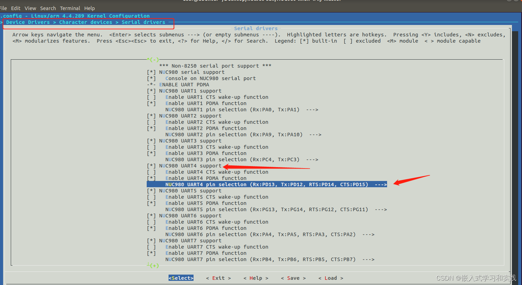Click 'Character devices' in breadcrumb path
Viewport: 522px width, 285px height.
pyautogui.click(x=86, y=22)
